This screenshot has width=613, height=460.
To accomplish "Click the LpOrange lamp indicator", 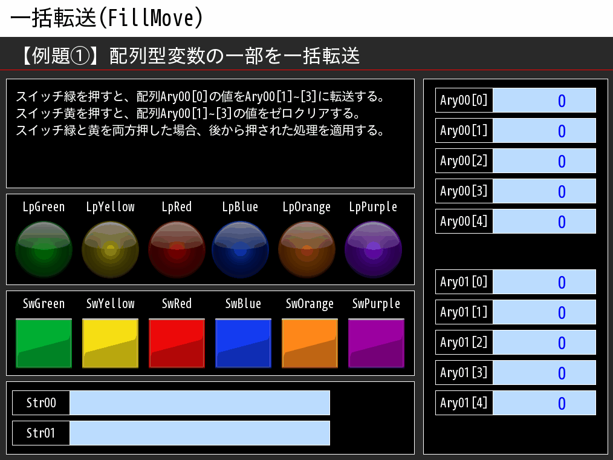I will (306, 249).
